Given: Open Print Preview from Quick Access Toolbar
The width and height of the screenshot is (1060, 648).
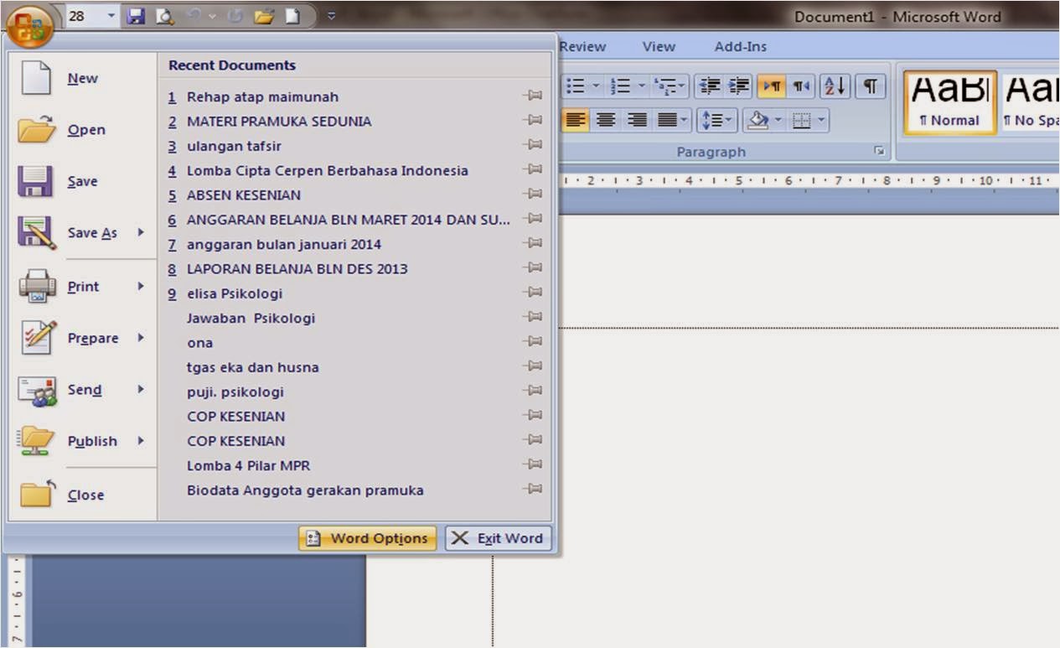Looking at the screenshot, I should 165,16.
